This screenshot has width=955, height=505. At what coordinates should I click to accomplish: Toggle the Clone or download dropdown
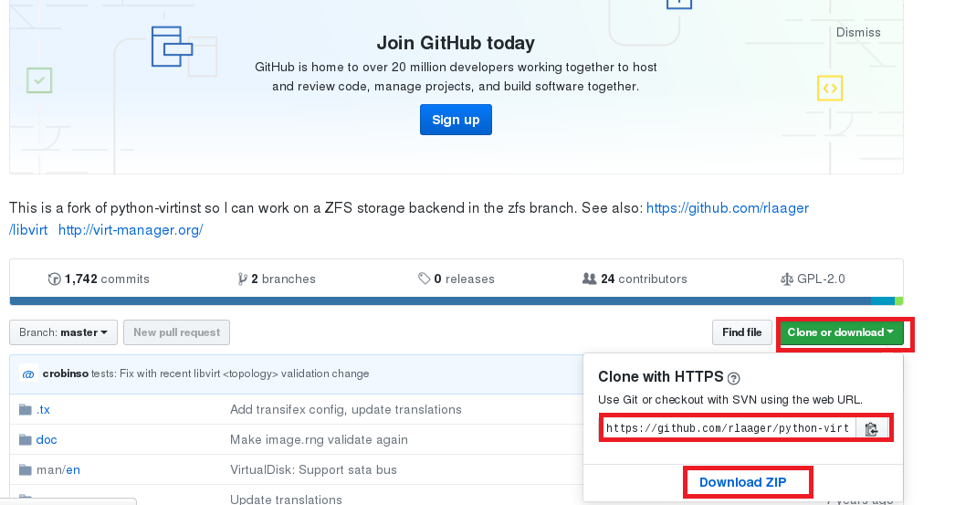coord(841,332)
